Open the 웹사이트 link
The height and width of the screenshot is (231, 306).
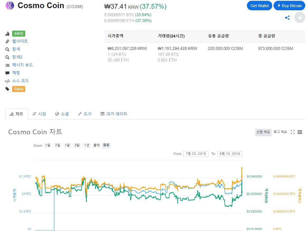click(20, 41)
